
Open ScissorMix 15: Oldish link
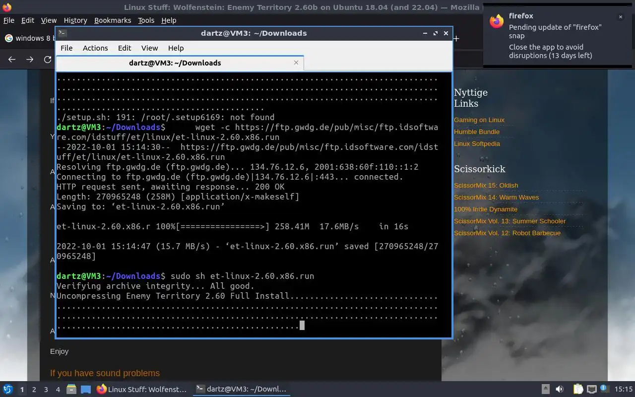(486, 186)
